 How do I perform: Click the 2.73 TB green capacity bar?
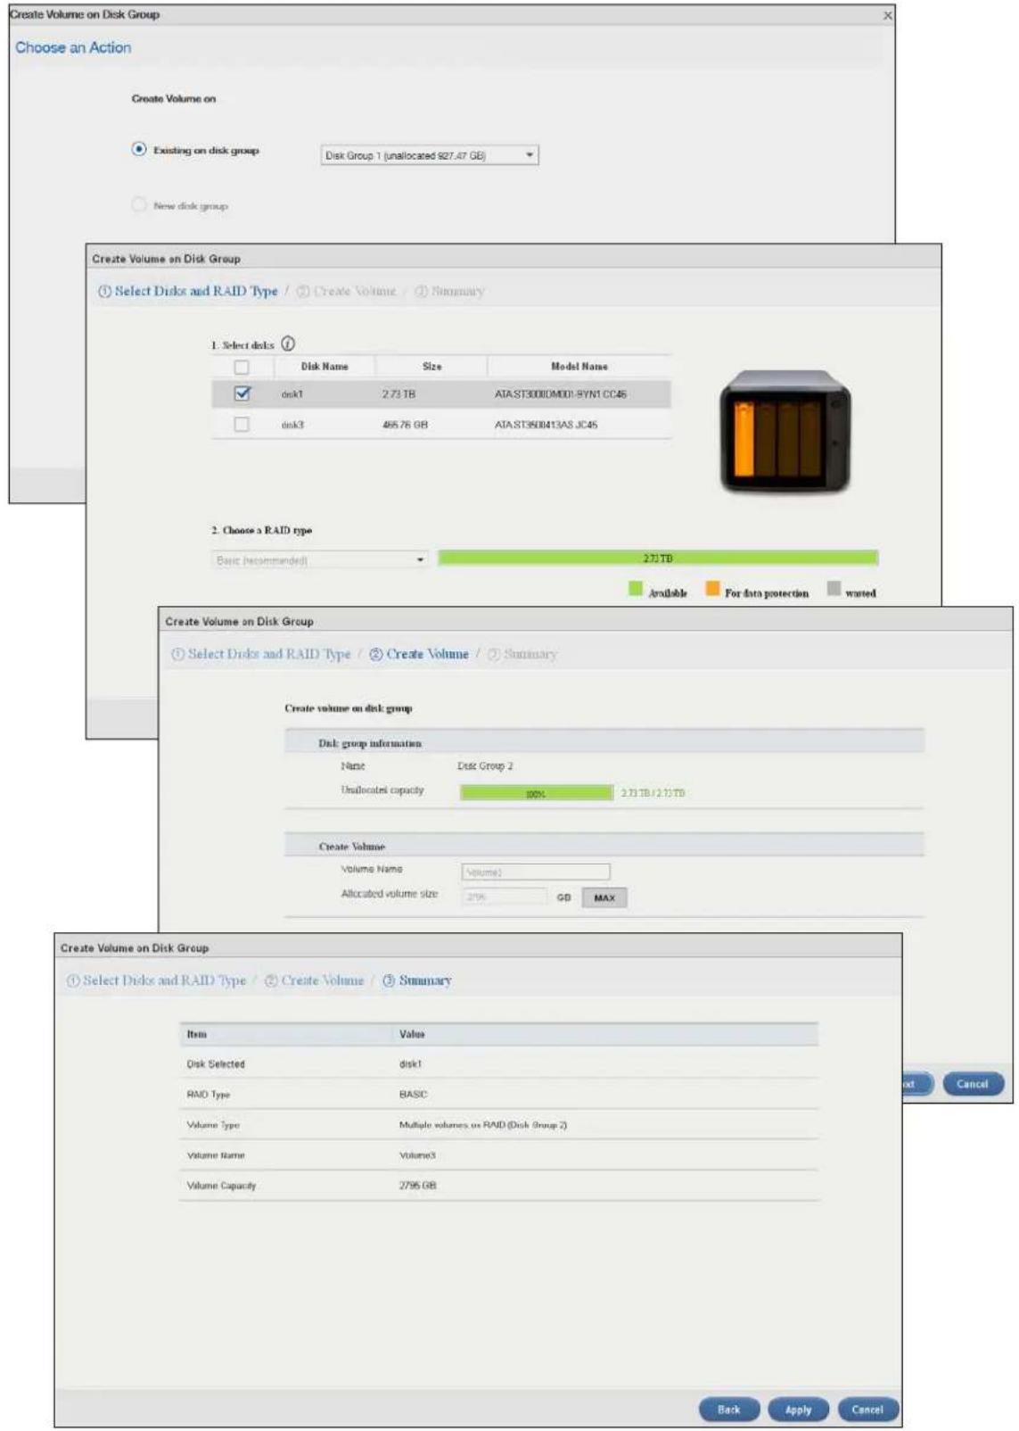click(658, 558)
